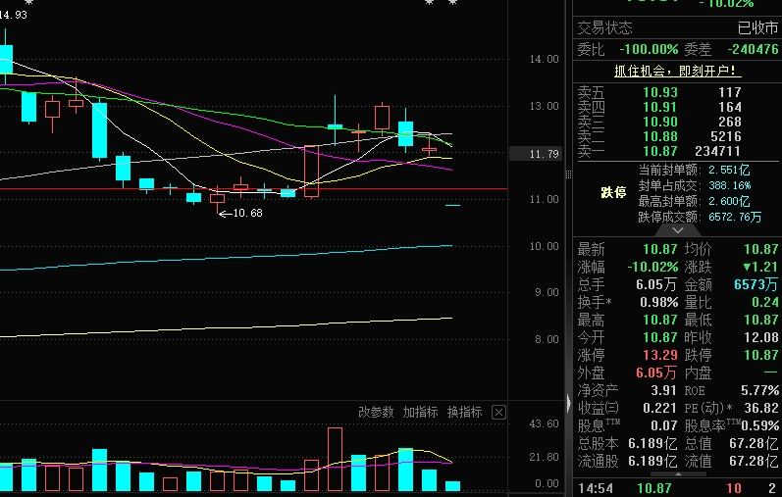Viewport: 782px width, 497px height.
Task: Click the 金额 6573万 value
Action: coord(756,284)
